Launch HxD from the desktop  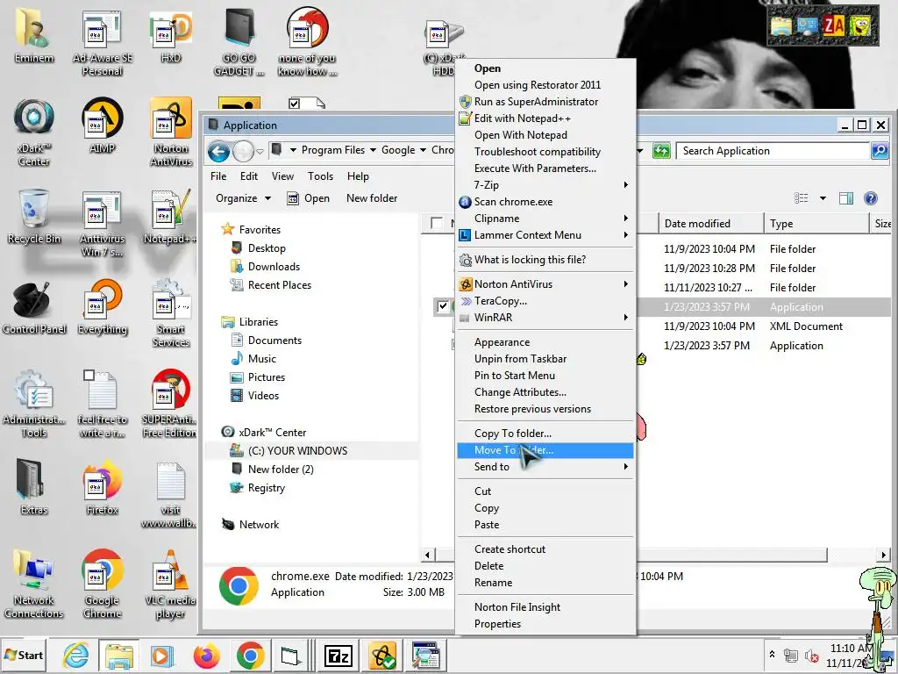point(171,35)
